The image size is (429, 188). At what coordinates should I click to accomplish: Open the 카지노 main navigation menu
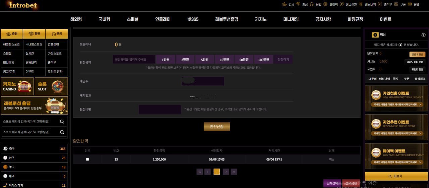point(260,19)
